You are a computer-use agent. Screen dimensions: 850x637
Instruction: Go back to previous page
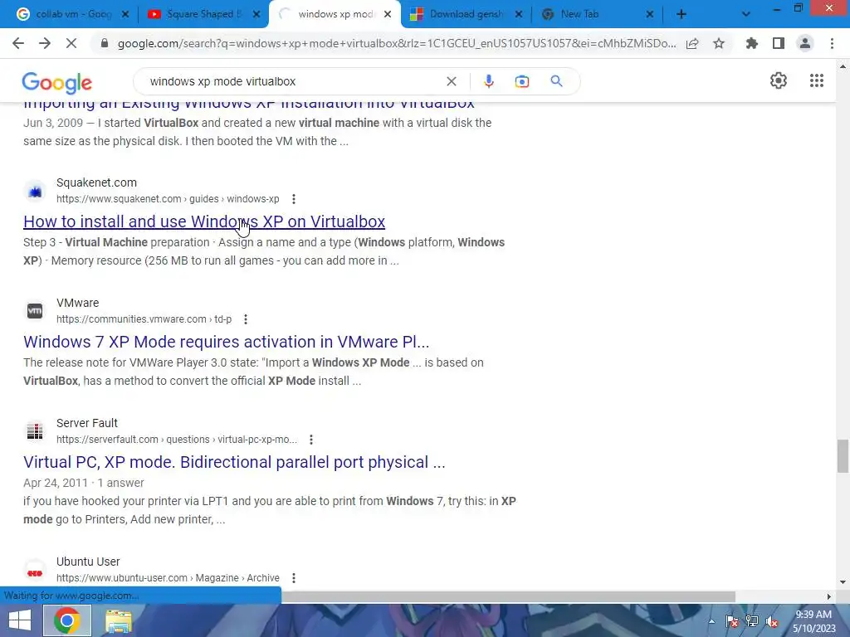[18, 43]
